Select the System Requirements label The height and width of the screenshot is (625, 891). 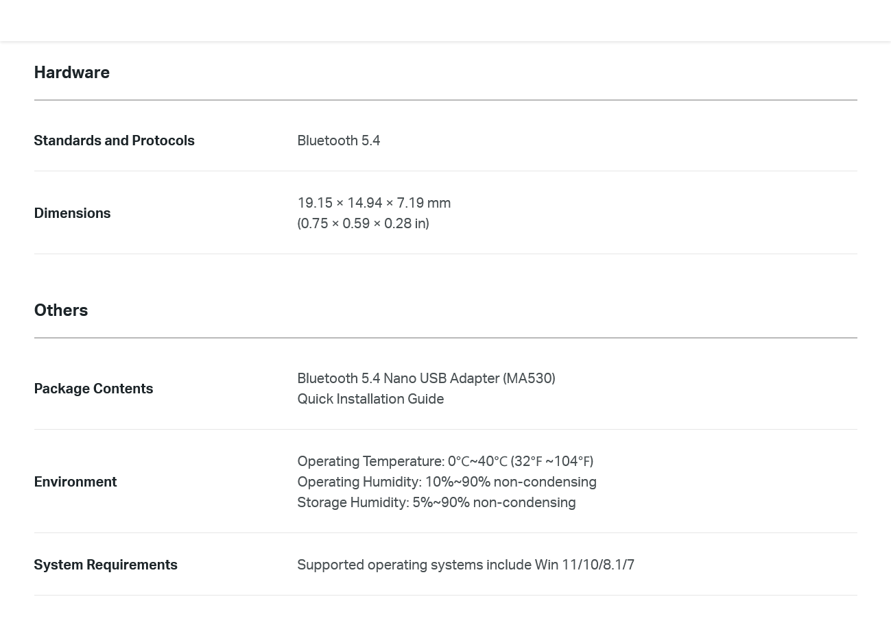tap(106, 565)
